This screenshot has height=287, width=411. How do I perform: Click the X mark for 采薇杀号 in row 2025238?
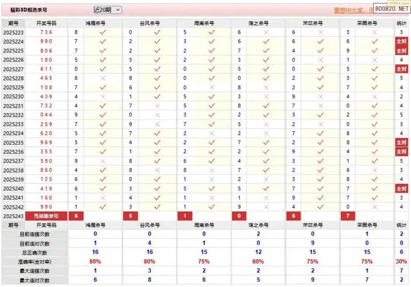pyautogui.click(x=374, y=170)
